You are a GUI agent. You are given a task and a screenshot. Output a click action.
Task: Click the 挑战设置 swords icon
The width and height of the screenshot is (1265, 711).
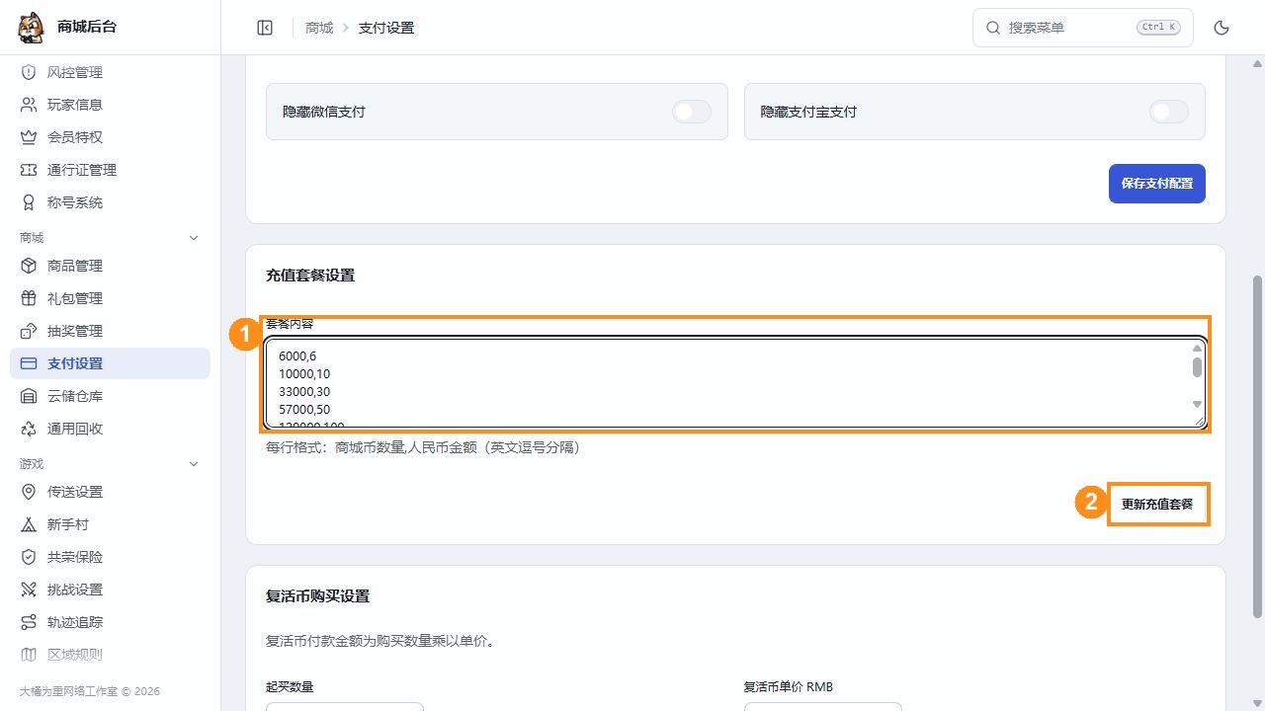pyautogui.click(x=29, y=590)
